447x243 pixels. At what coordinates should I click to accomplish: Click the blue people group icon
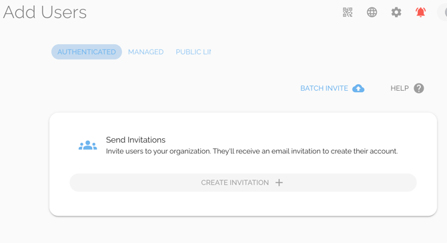(88, 145)
